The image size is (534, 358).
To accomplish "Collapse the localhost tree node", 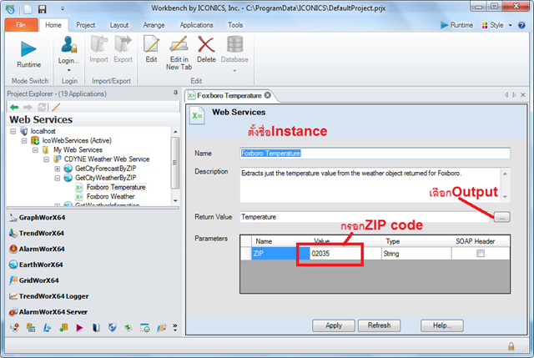I will pos(13,131).
